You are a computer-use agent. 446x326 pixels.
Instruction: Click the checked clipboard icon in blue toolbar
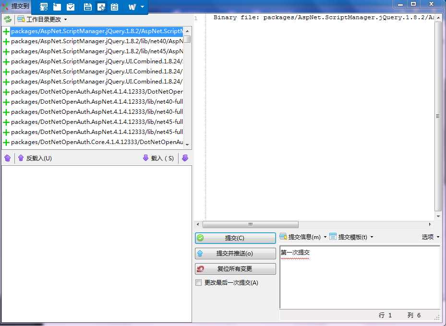pyautogui.click(x=71, y=7)
